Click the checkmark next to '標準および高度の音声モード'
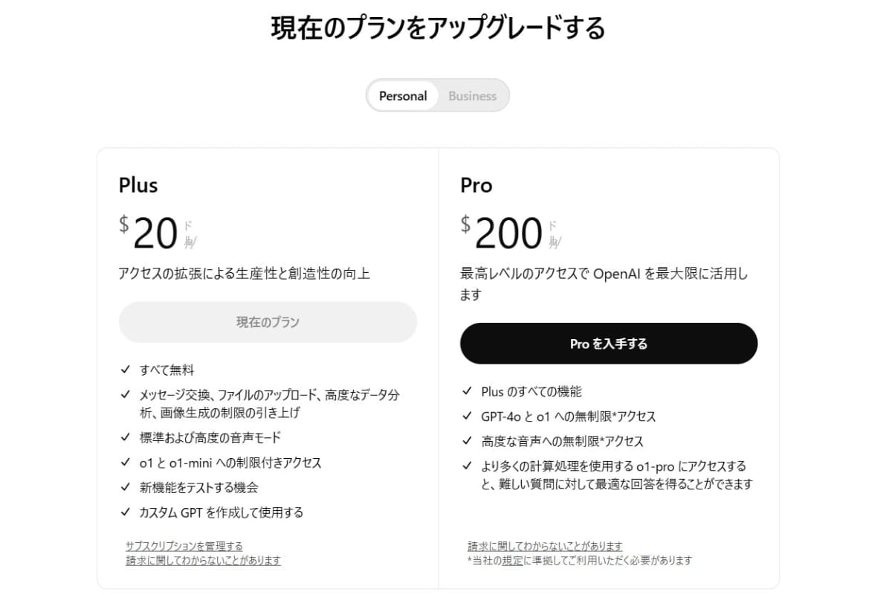This screenshot has height=595, width=892. (x=125, y=438)
